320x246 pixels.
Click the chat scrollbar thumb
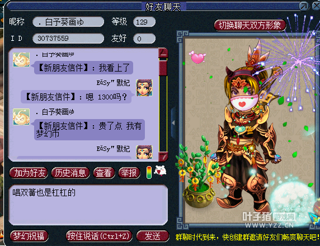[x=163, y=67]
